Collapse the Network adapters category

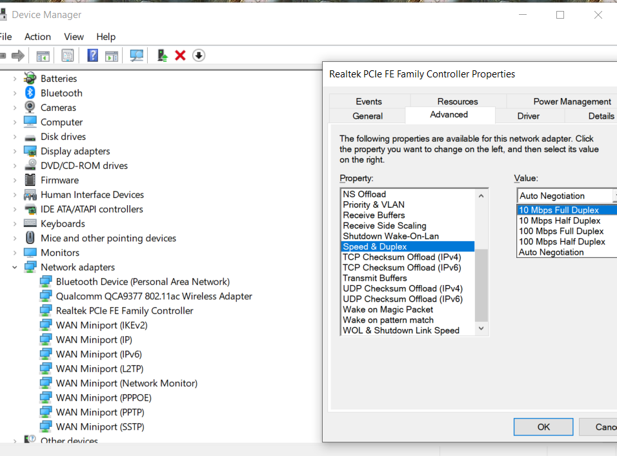pos(14,267)
